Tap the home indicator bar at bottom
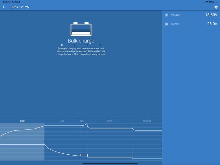220x165 pixels. point(110,163)
